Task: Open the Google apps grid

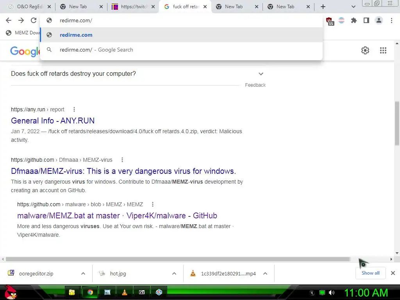Action: point(383,50)
